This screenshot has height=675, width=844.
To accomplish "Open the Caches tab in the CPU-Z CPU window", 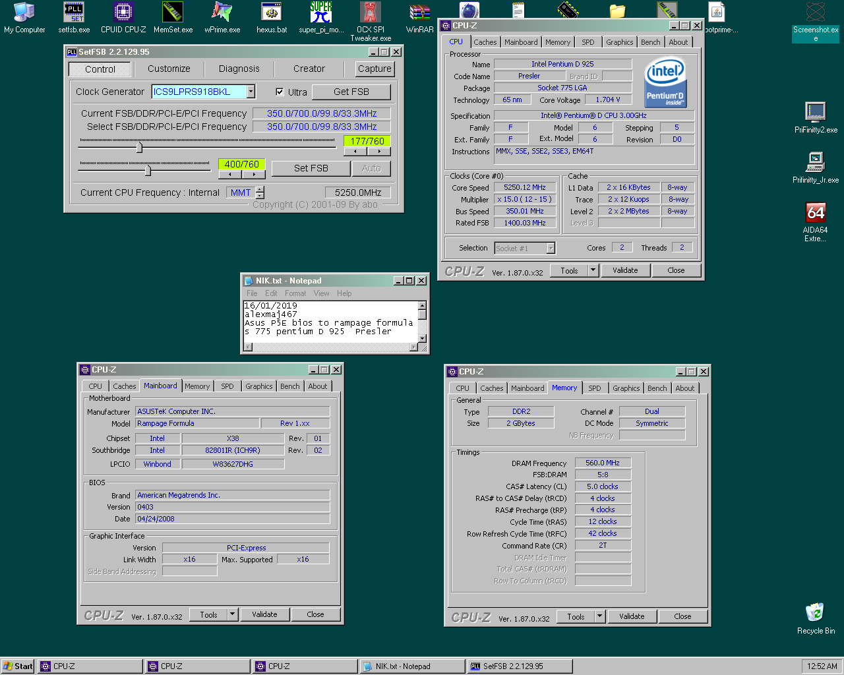I will 485,42.
